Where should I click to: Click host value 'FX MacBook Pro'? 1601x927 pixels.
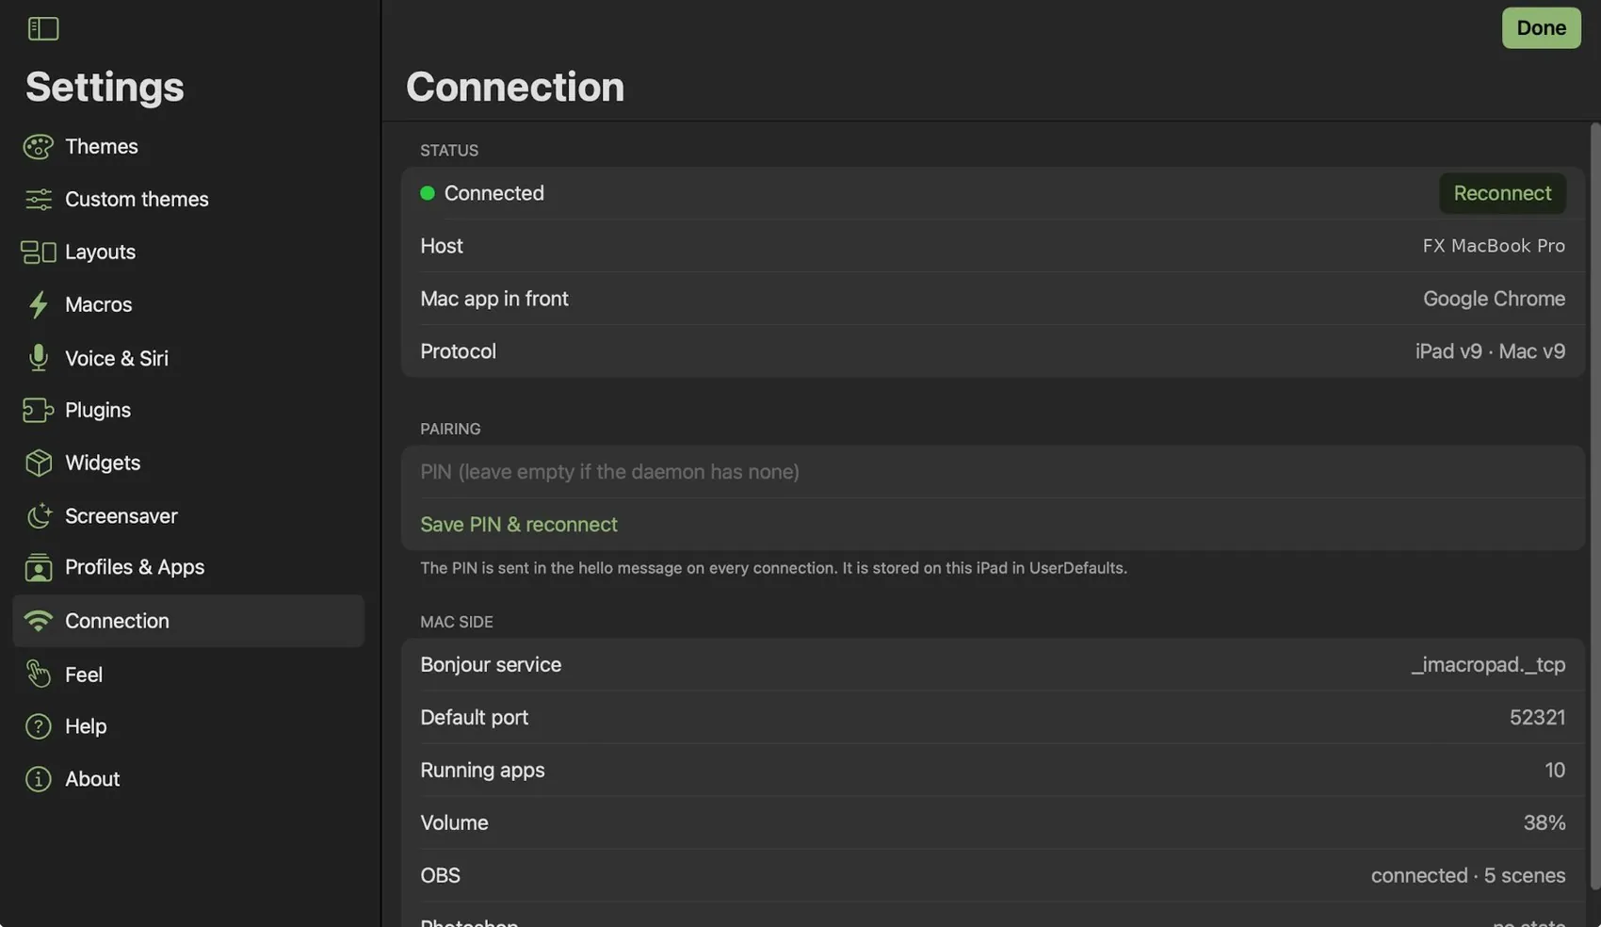point(1494,246)
